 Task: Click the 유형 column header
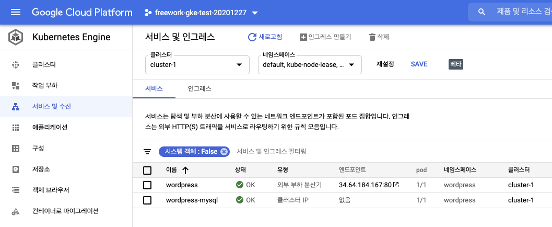click(x=283, y=170)
